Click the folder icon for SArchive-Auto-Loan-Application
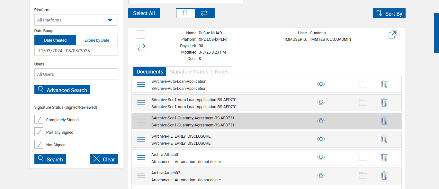 click(363, 84)
